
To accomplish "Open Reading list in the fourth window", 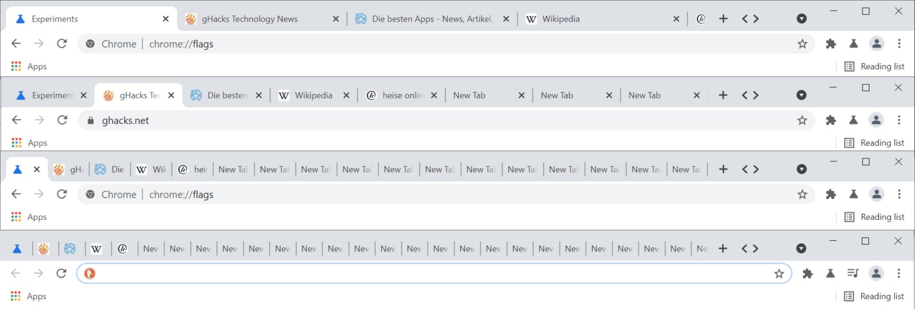I will click(874, 296).
